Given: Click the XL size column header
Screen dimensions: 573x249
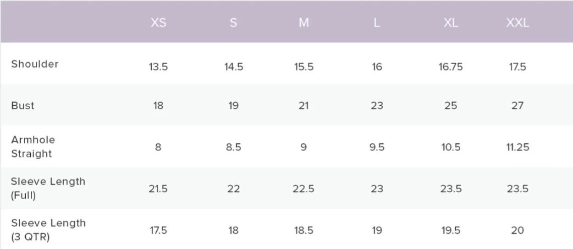Looking at the screenshot, I should click(x=451, y=23).
